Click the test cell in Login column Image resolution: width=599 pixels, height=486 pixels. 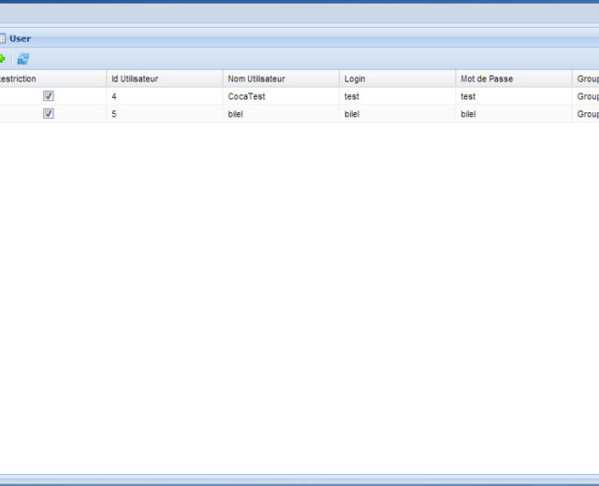click(x=352, y=96)
